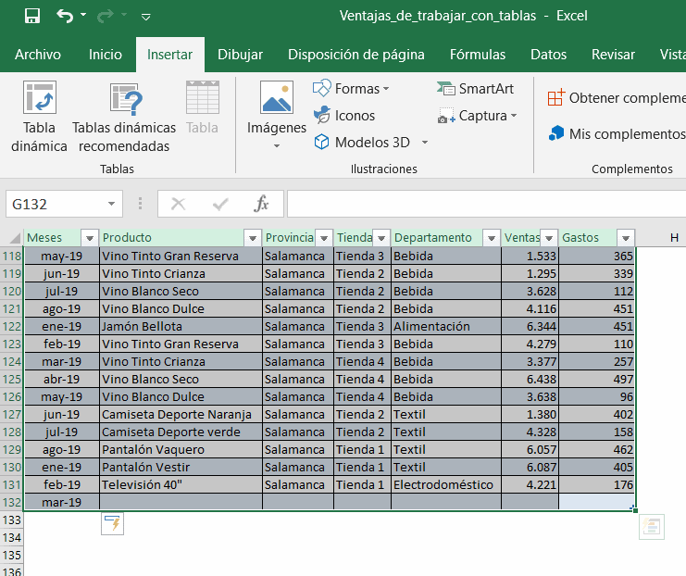Select the Insertar tab
The width and height of the screenshot is (686, 576).
[170, 55]
